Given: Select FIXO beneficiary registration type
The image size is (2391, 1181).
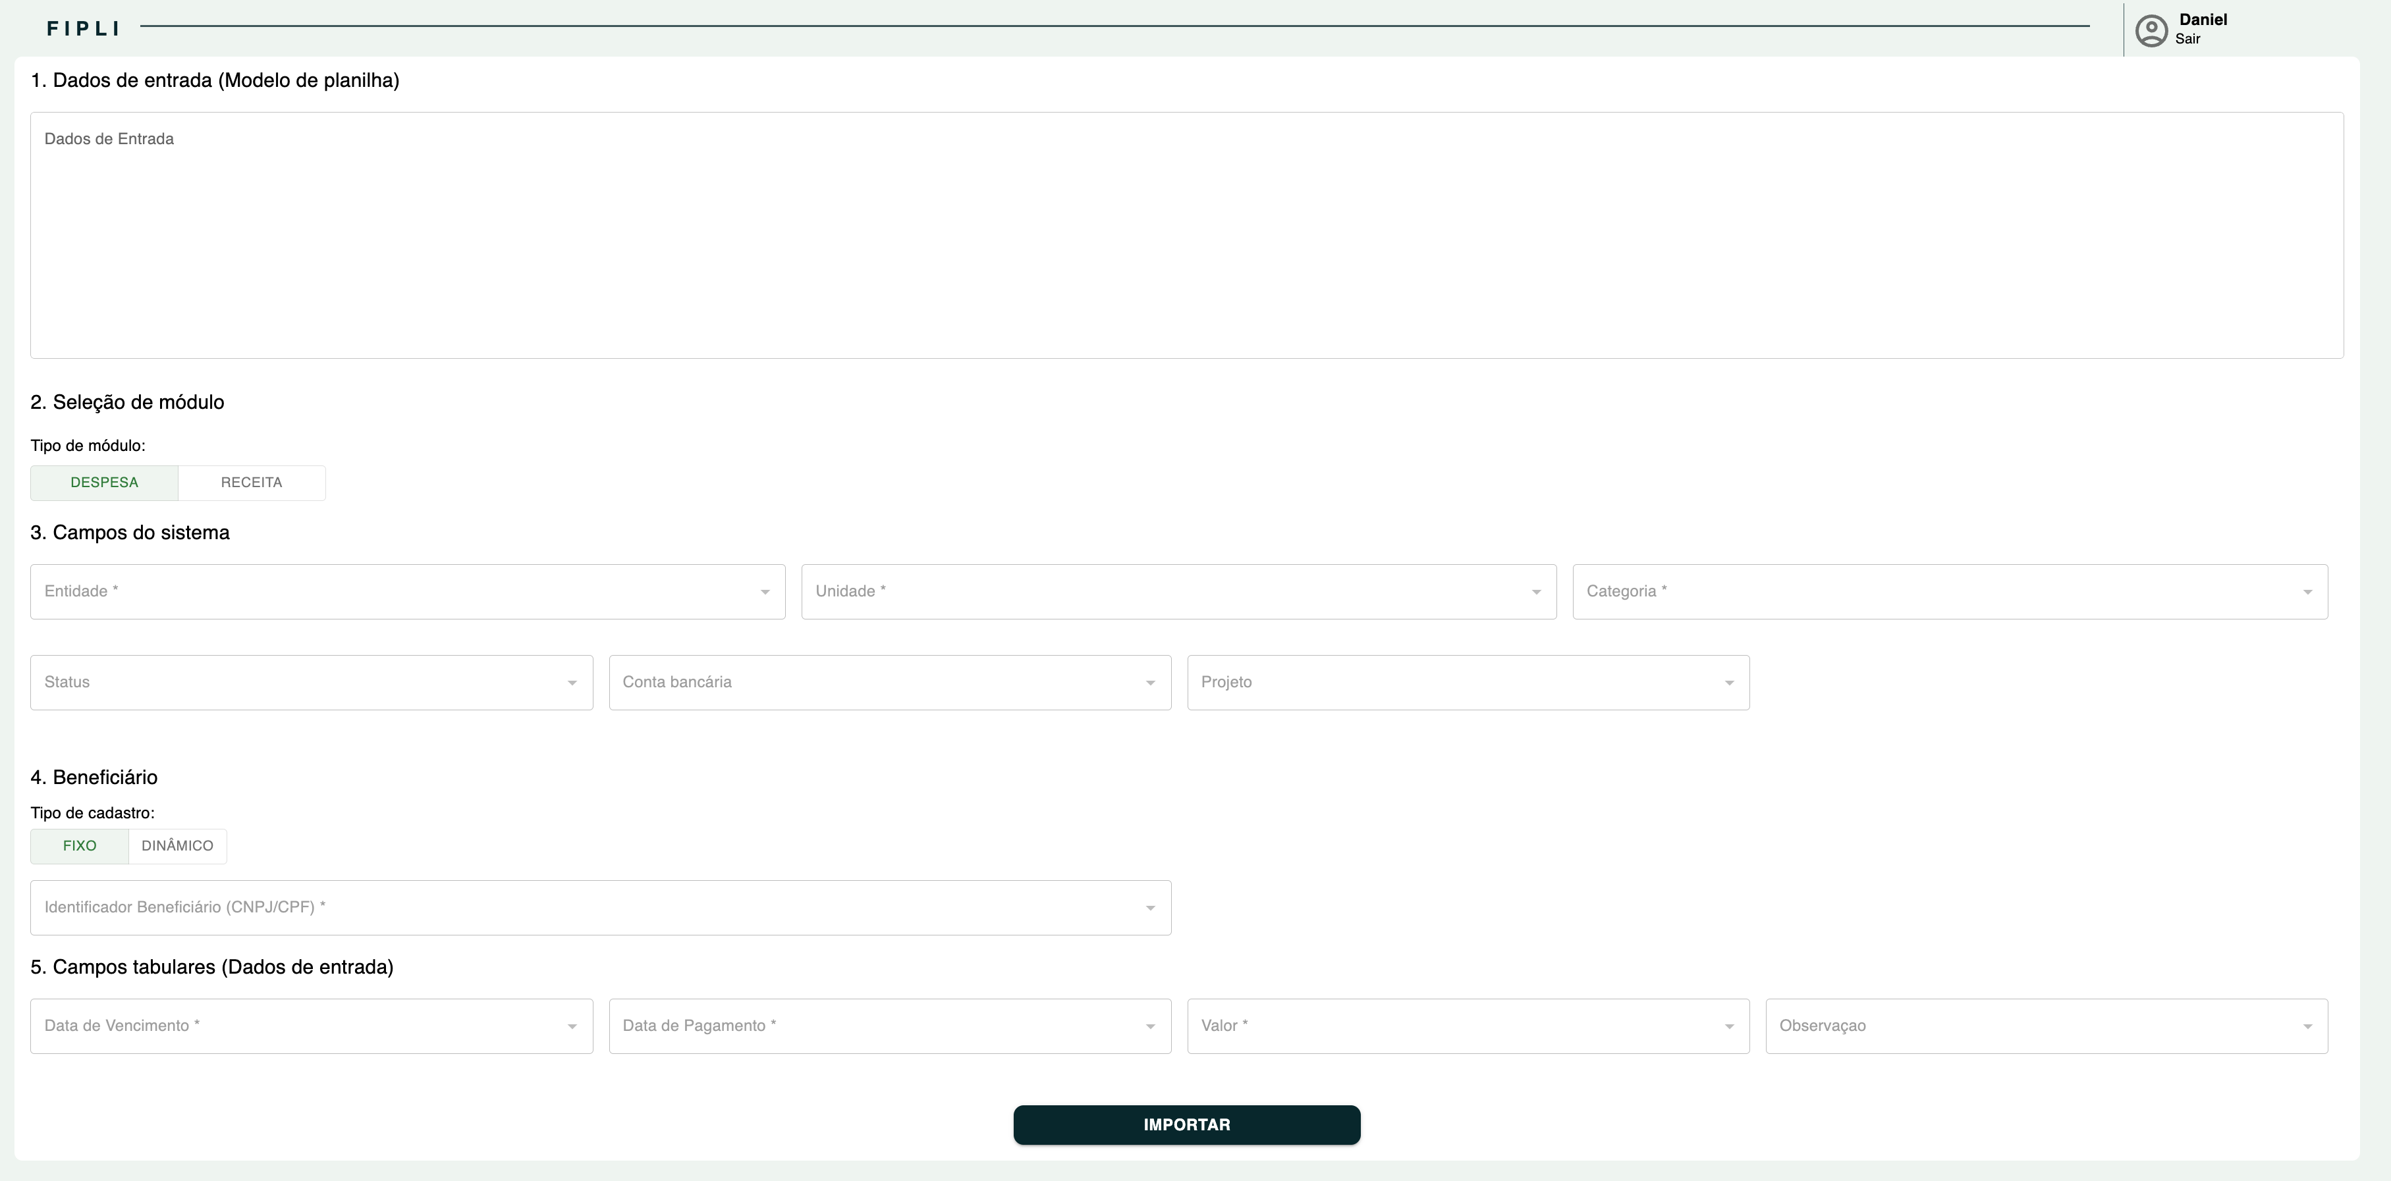Looking at the screenshot, I should (x=80, y=846).
